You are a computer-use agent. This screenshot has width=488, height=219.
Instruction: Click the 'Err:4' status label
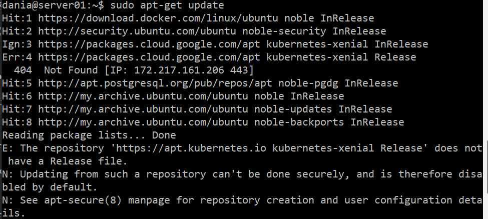click(x=17, y=57)
